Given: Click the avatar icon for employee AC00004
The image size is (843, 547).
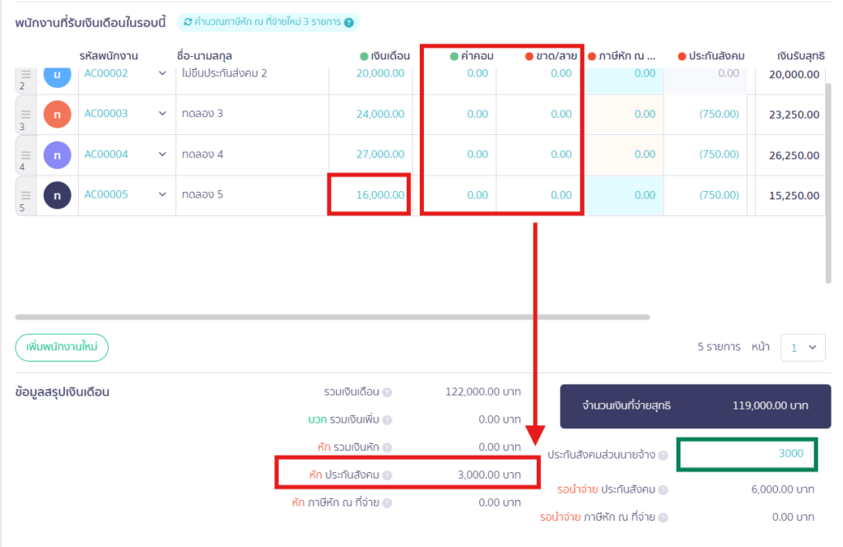Looking at the screenshot, I should (57, 155).
